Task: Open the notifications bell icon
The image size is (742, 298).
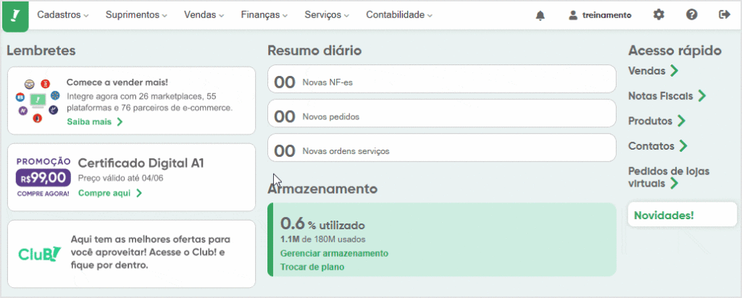Action: click(540, 15)
